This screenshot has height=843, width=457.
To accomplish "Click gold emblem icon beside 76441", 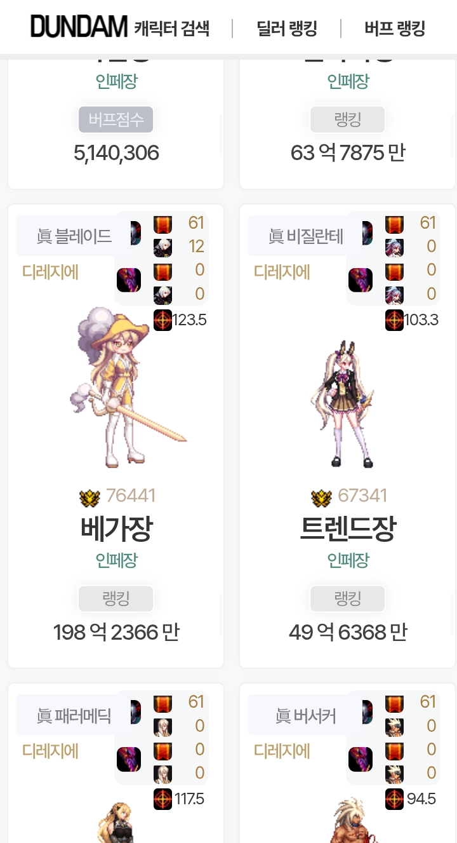I will [x=90, y=497].
